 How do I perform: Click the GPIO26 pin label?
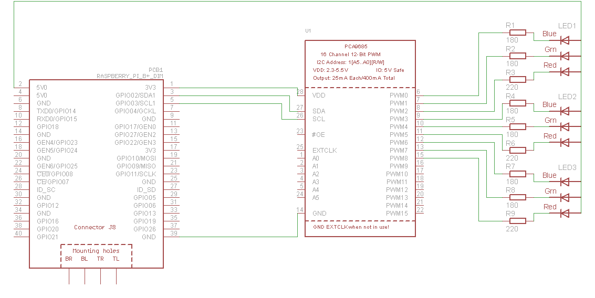[x=144, y=229]
